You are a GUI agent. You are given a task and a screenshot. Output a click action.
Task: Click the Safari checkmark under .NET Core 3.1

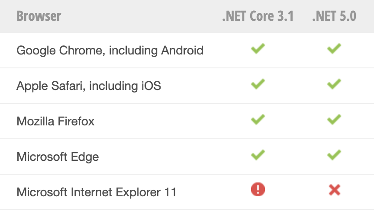[258, 84]
